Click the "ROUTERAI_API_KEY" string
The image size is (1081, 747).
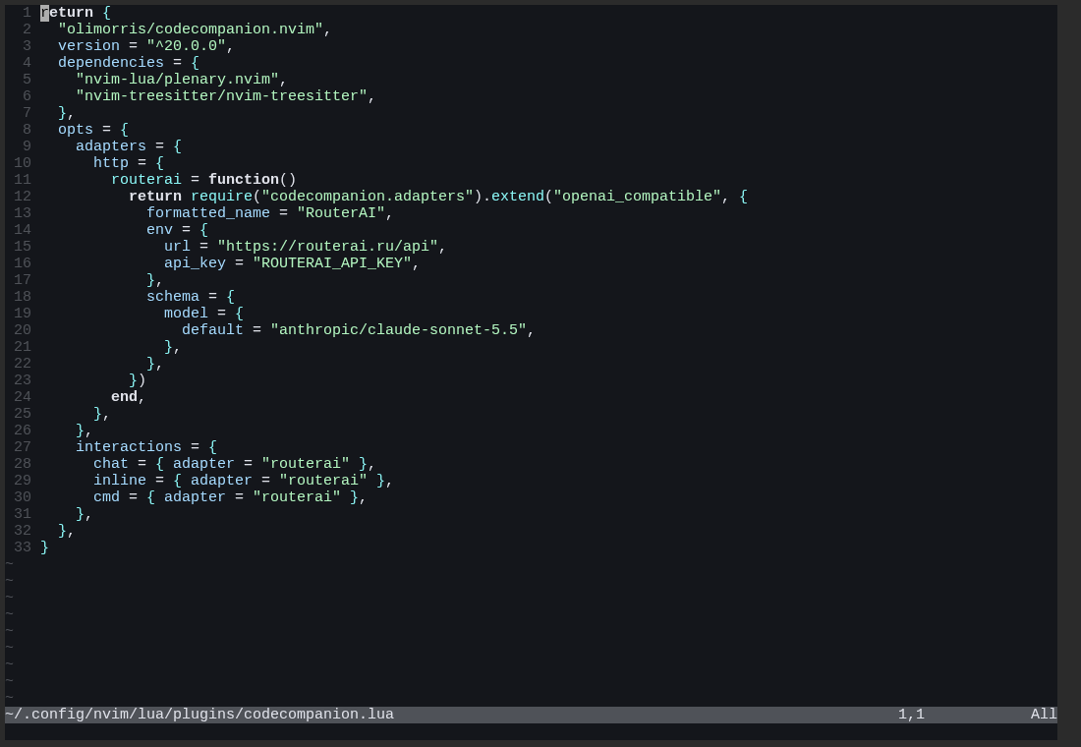pos(331,262)
